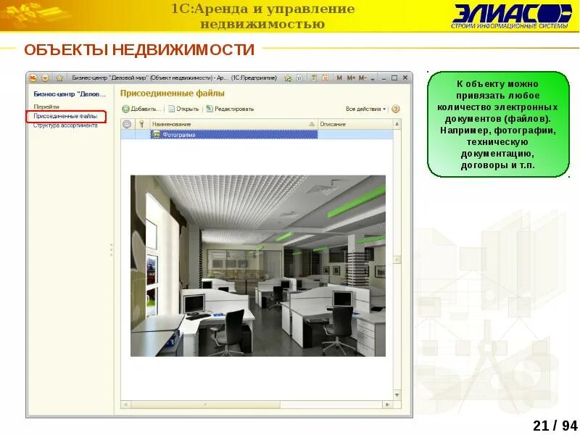Image resolution: width=580 pixels, height=435 pixels.
Task: Click the M- memory button
Action: click(362, 78)
